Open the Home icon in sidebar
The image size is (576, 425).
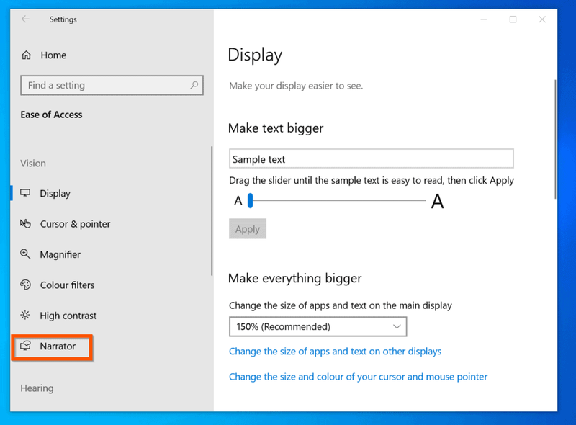click(26, 55)
